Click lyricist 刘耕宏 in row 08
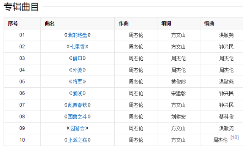This screenshot has width=243, height=148. [178, 117]
